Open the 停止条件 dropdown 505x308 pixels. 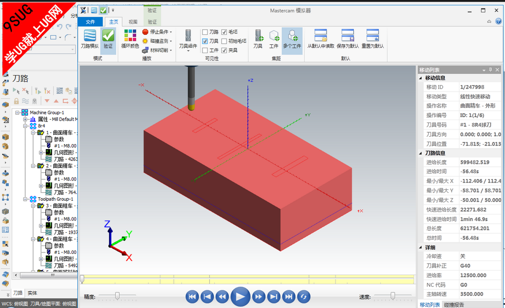[157, 32]
